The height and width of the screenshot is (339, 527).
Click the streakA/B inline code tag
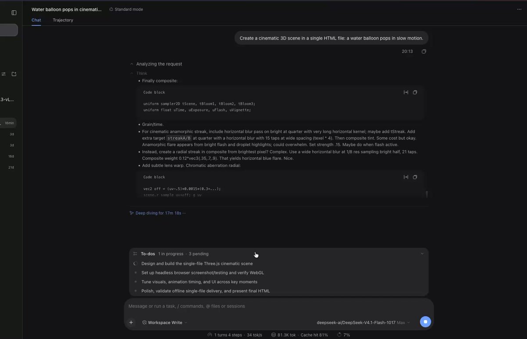tap(179, 138)
